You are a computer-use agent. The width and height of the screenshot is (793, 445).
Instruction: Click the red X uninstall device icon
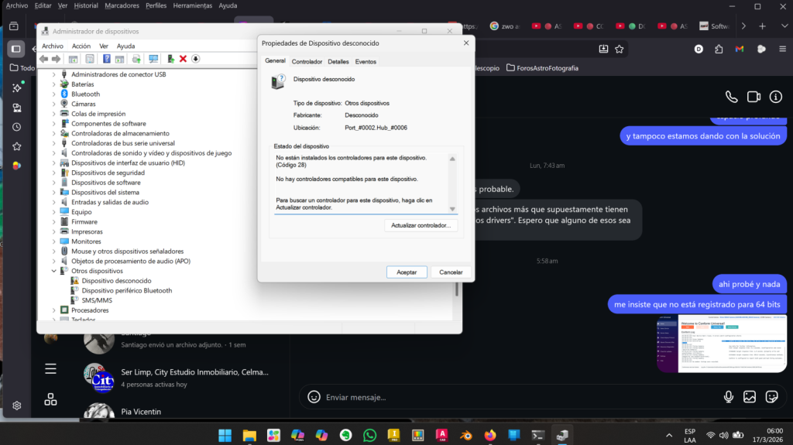click(183, 59)
